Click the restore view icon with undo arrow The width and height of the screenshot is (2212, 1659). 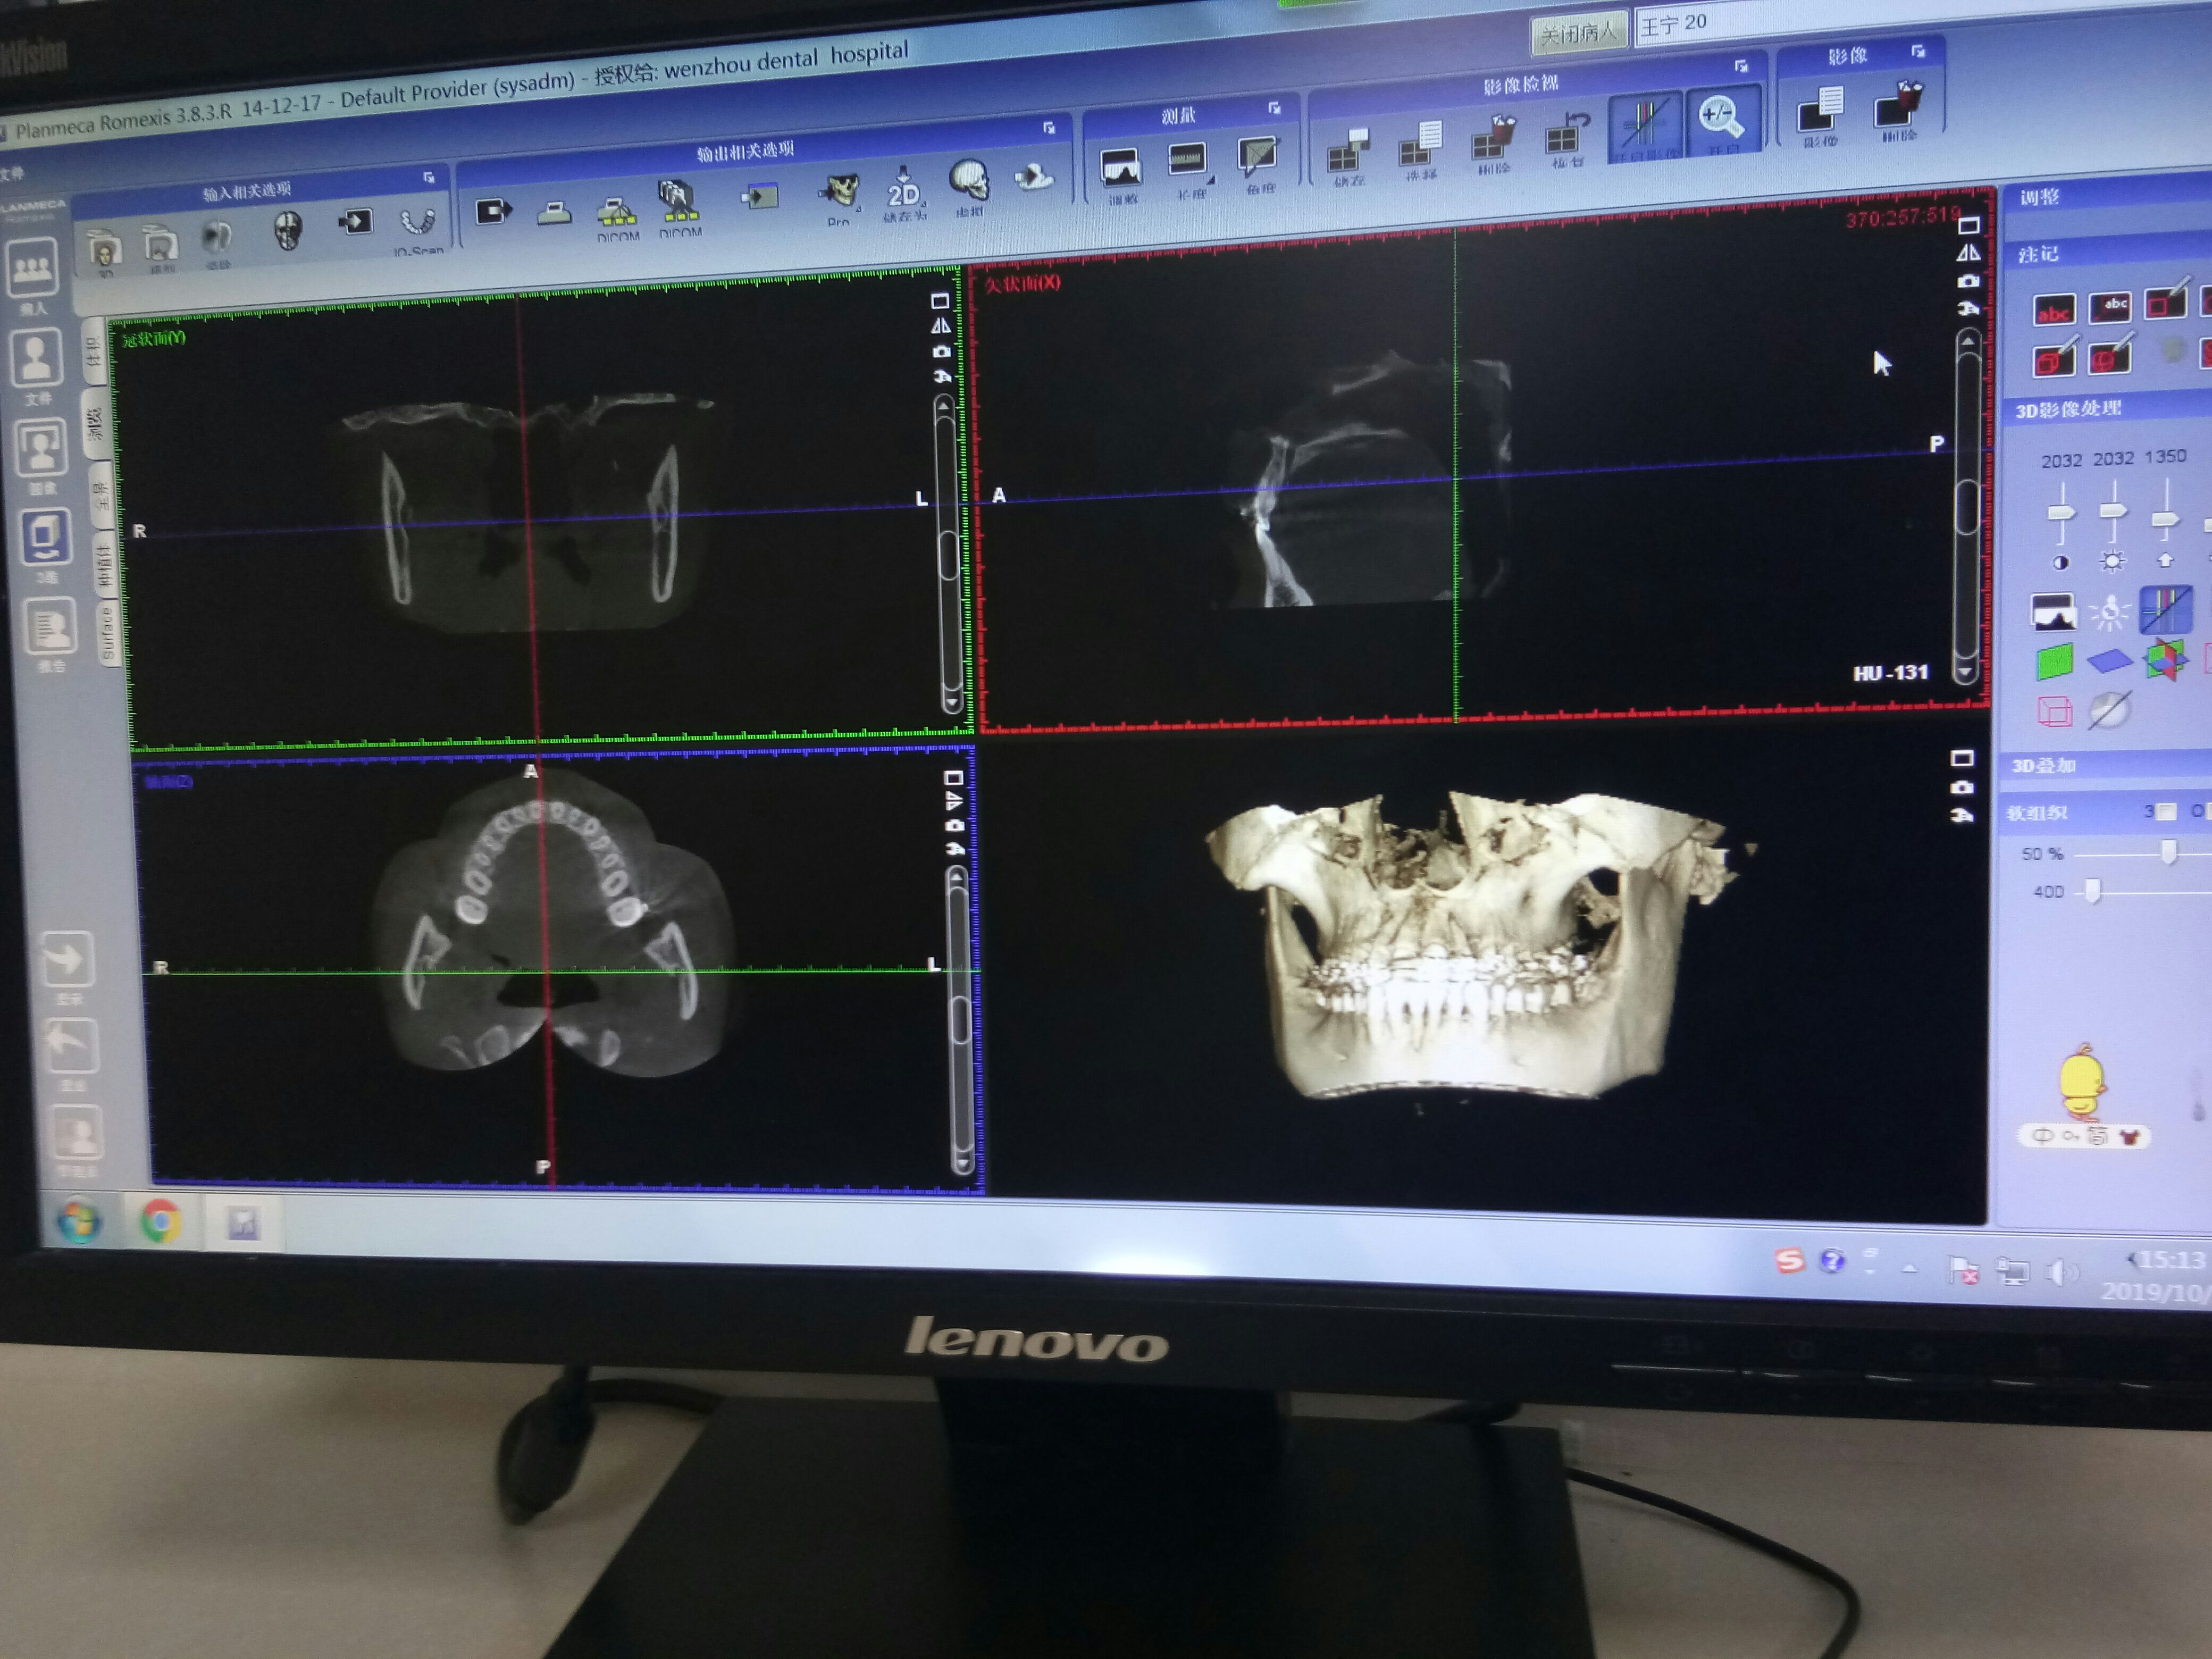tap(1566, 132)
